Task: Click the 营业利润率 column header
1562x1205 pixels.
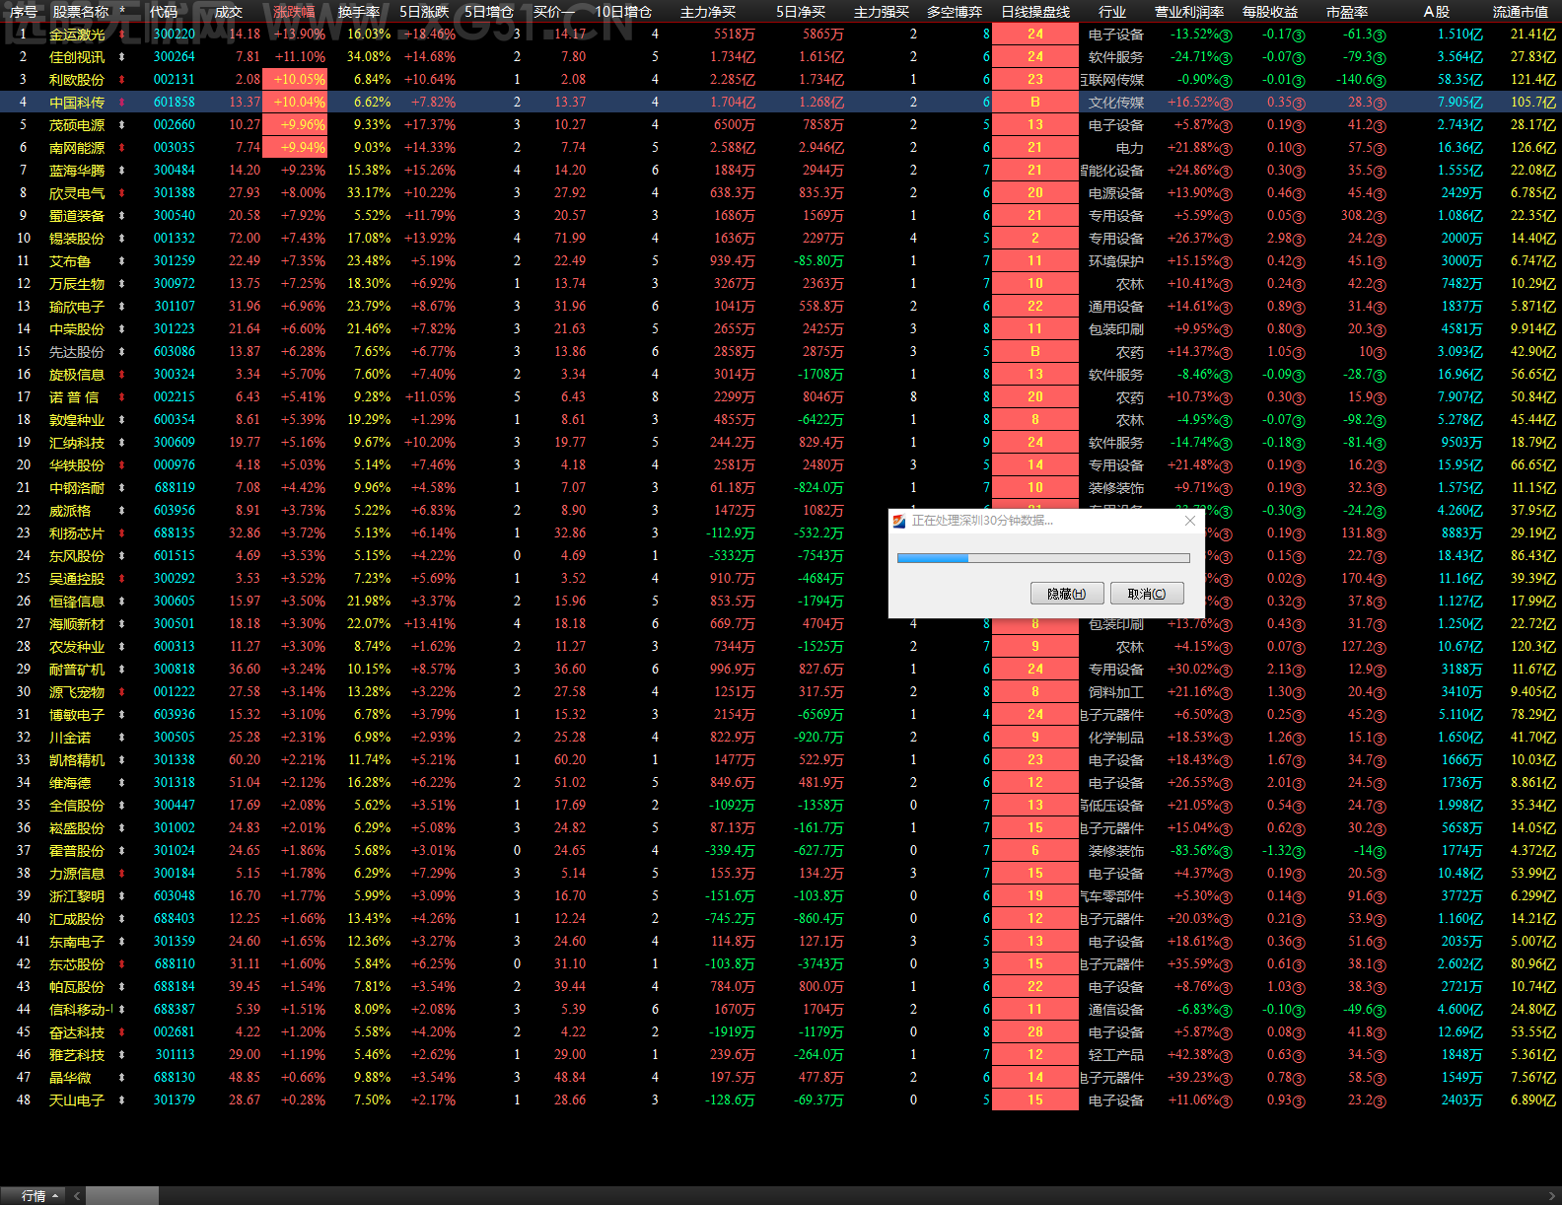Action: (x=1189, y=12)
